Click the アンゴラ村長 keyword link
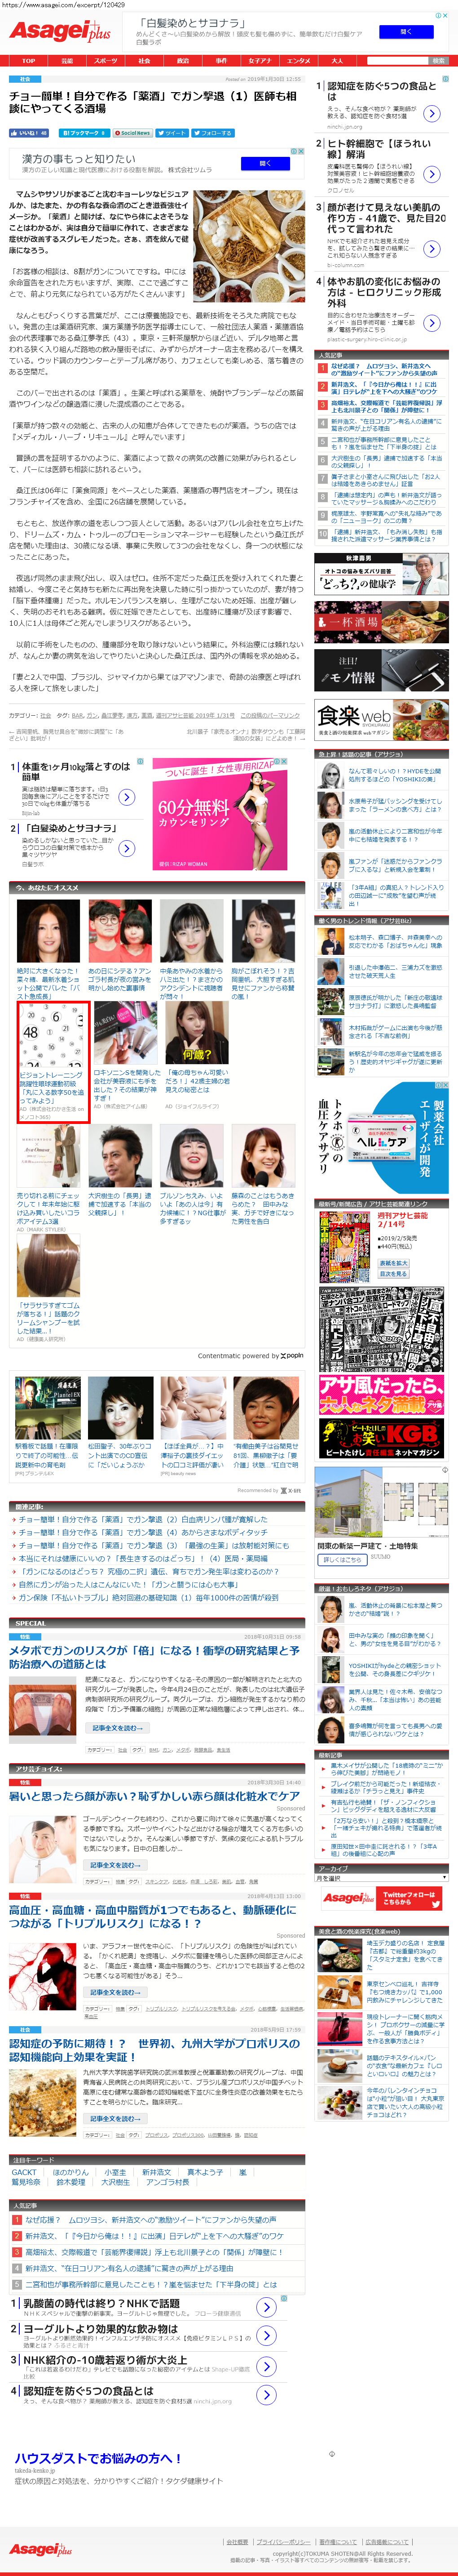This screenshot has width=458, height=2576. tap(167, 2182)
